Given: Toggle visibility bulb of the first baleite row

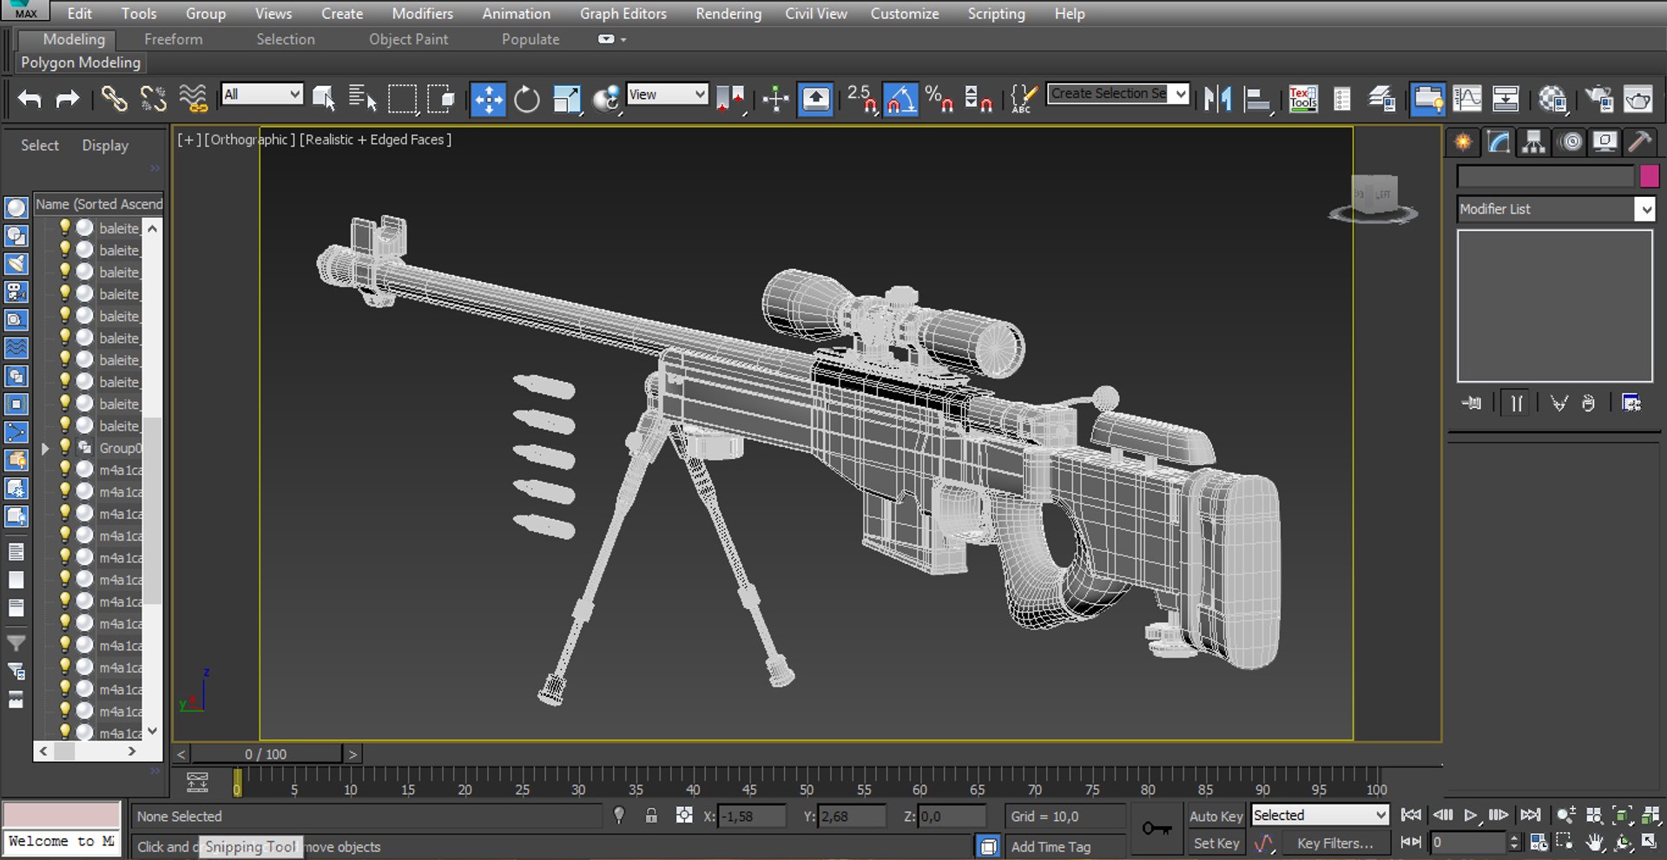Looking at the screenshot, I should tap(65, 227).
